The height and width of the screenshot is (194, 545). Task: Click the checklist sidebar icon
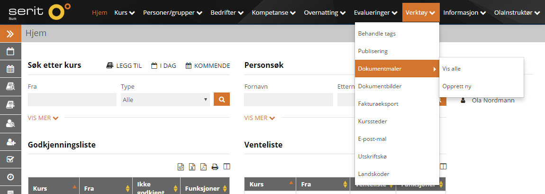10,159
